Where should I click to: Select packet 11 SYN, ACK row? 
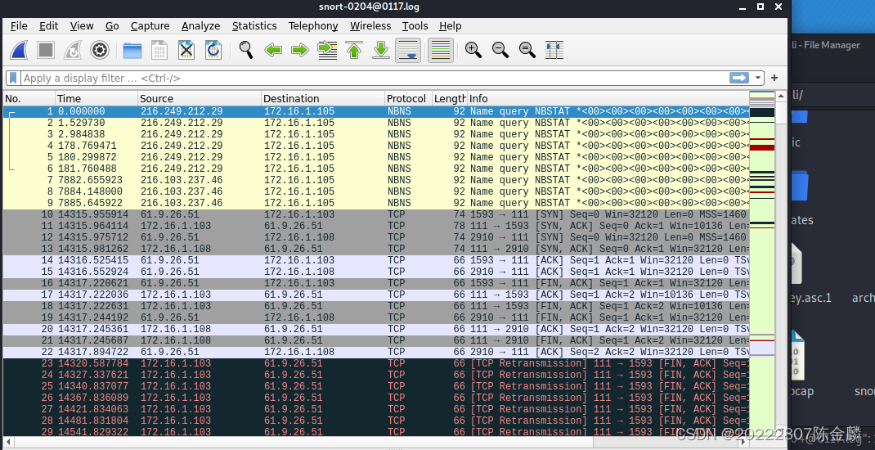(376, 226)
